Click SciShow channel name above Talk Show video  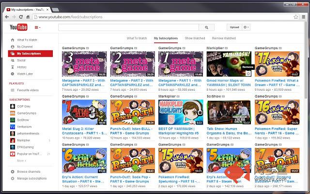[x=214, y=97]
